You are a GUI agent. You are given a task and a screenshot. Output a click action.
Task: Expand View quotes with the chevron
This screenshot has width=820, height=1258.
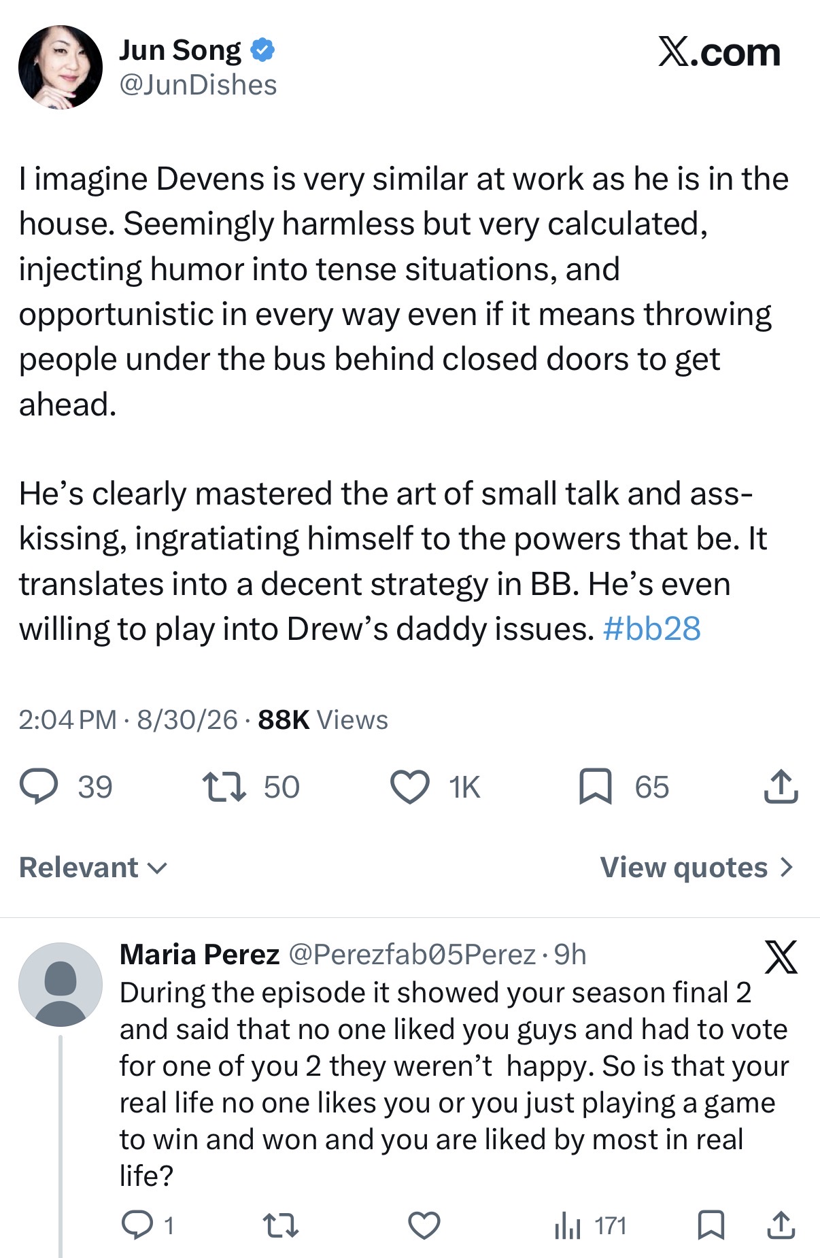[698, 867]
